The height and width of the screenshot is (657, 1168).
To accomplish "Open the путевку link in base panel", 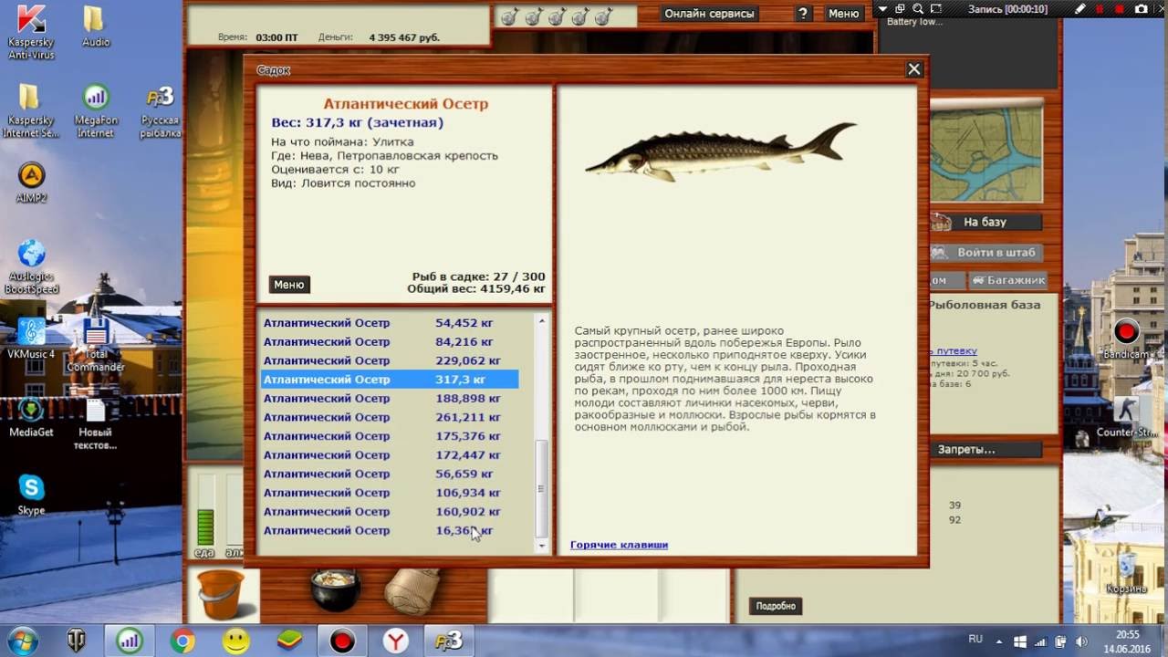I will [954, 350].
